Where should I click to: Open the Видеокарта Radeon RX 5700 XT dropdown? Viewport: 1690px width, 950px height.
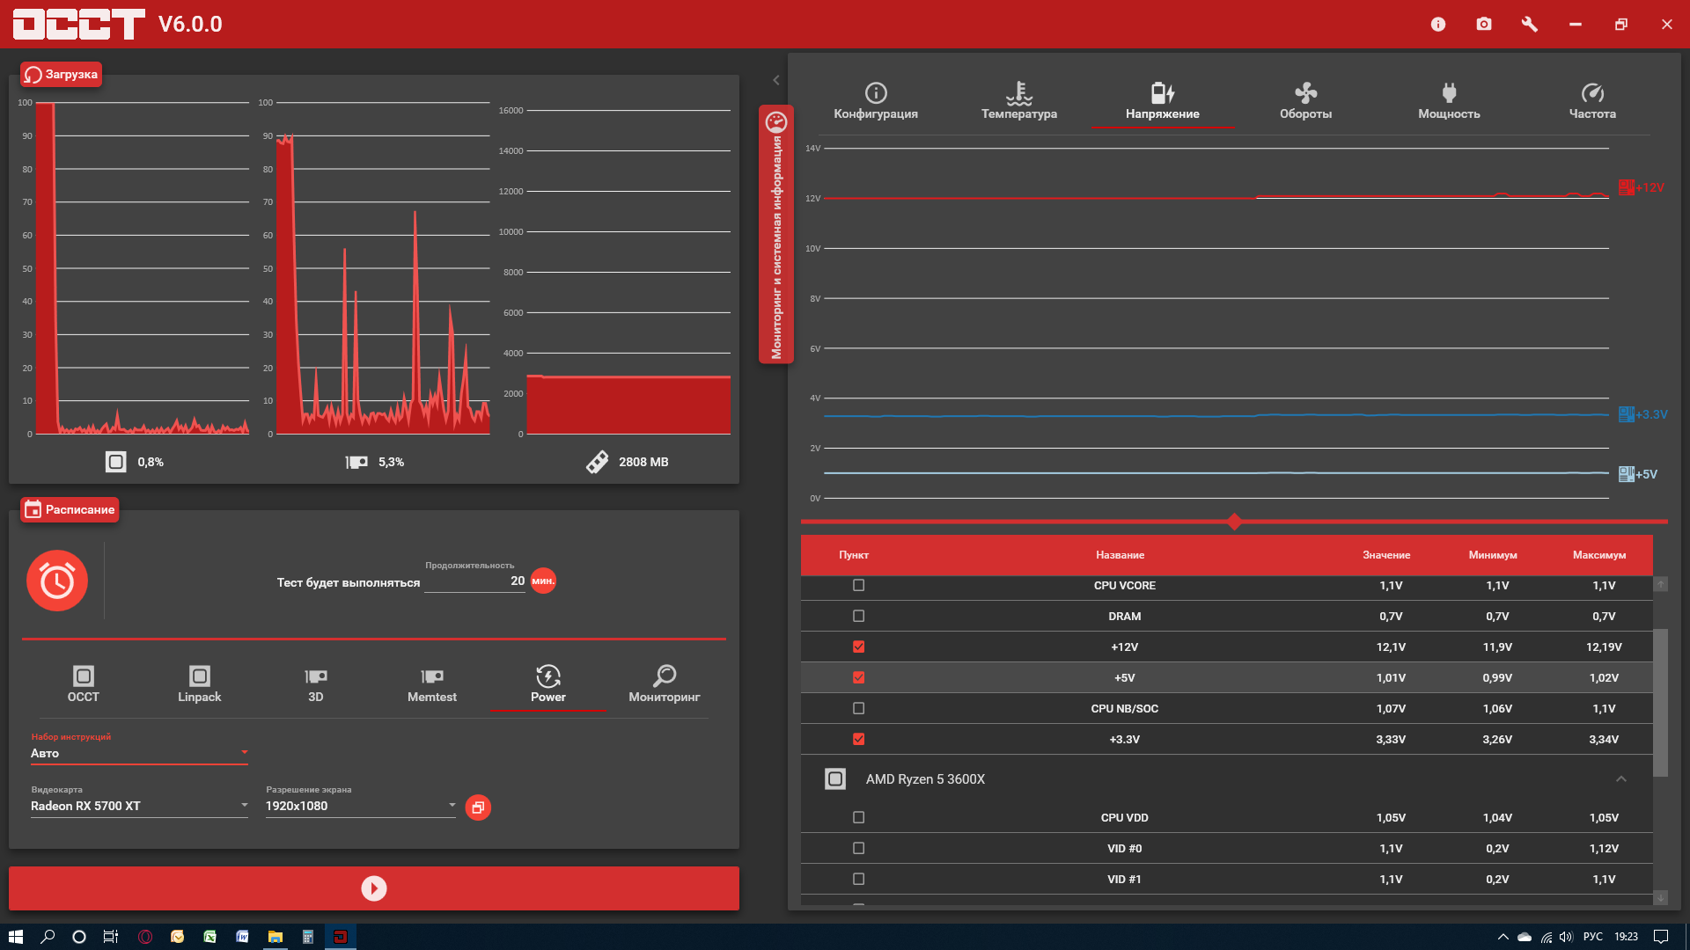pos(139,806)
